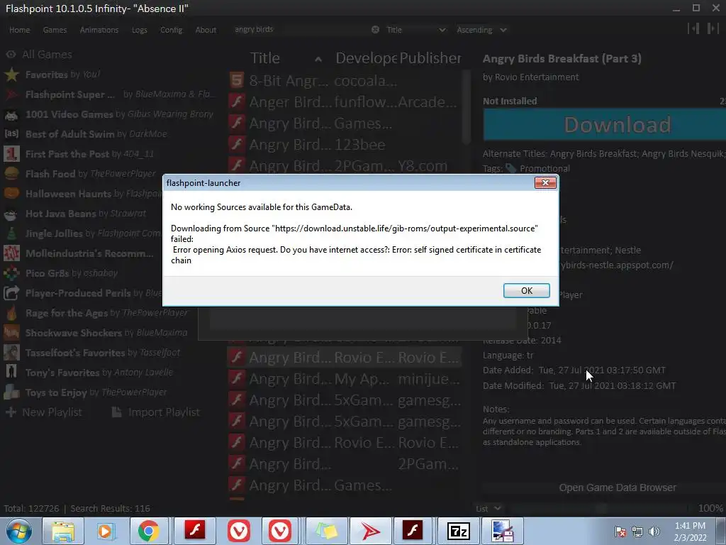Select the Angry Bird... 123bee row

point(345,145)
